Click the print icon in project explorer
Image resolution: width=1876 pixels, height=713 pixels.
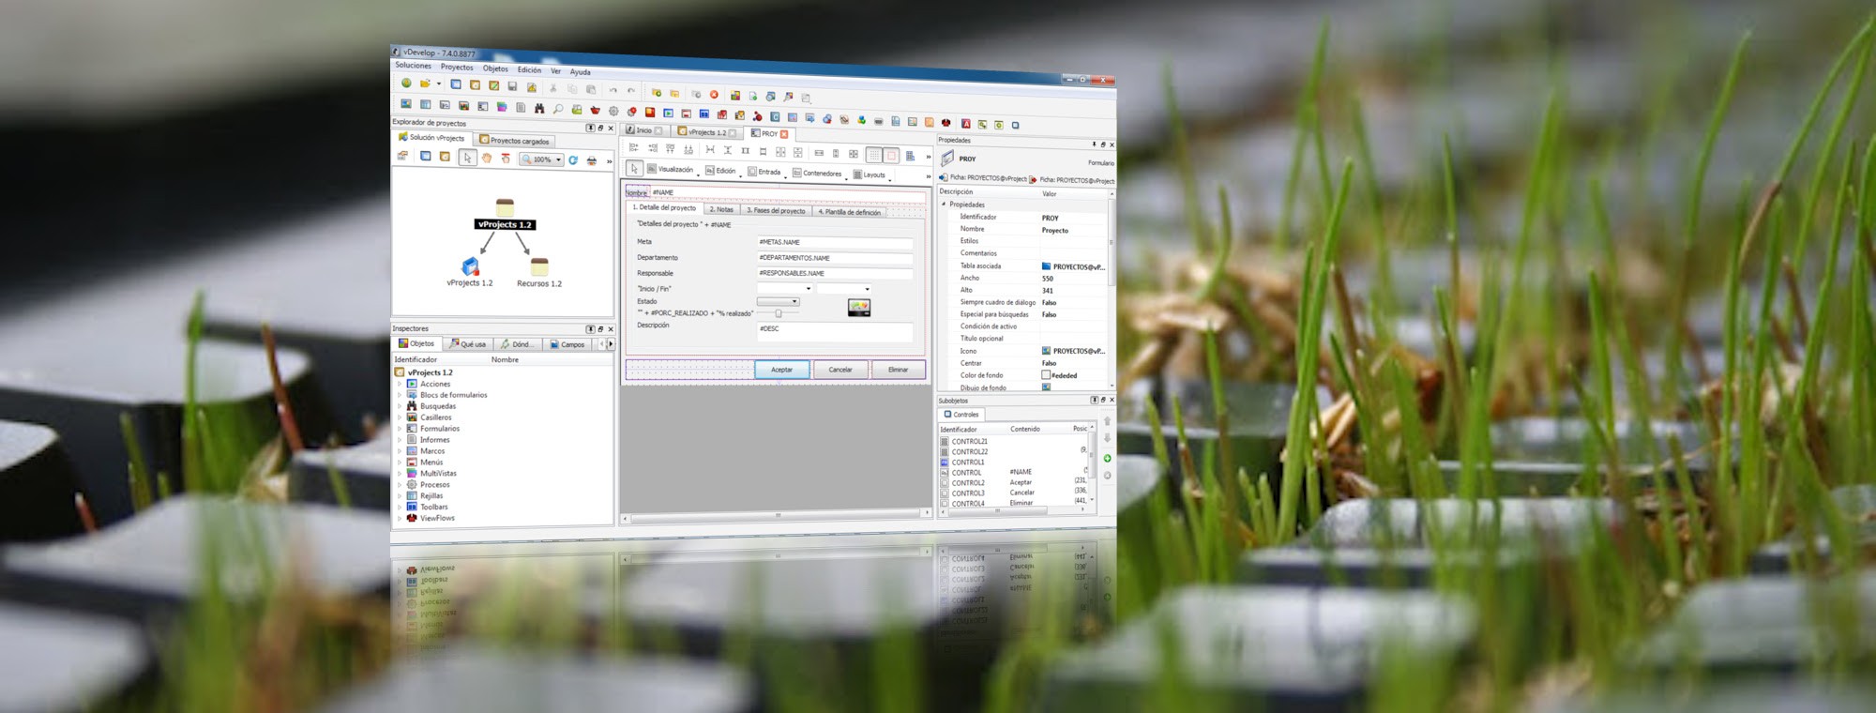[x=591, y=160]
